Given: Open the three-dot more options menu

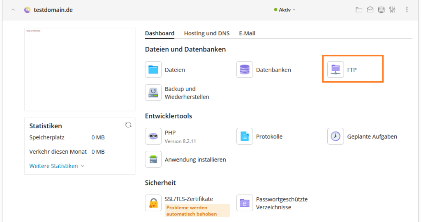Looking at the screenshot, I should tap(407, 9).
